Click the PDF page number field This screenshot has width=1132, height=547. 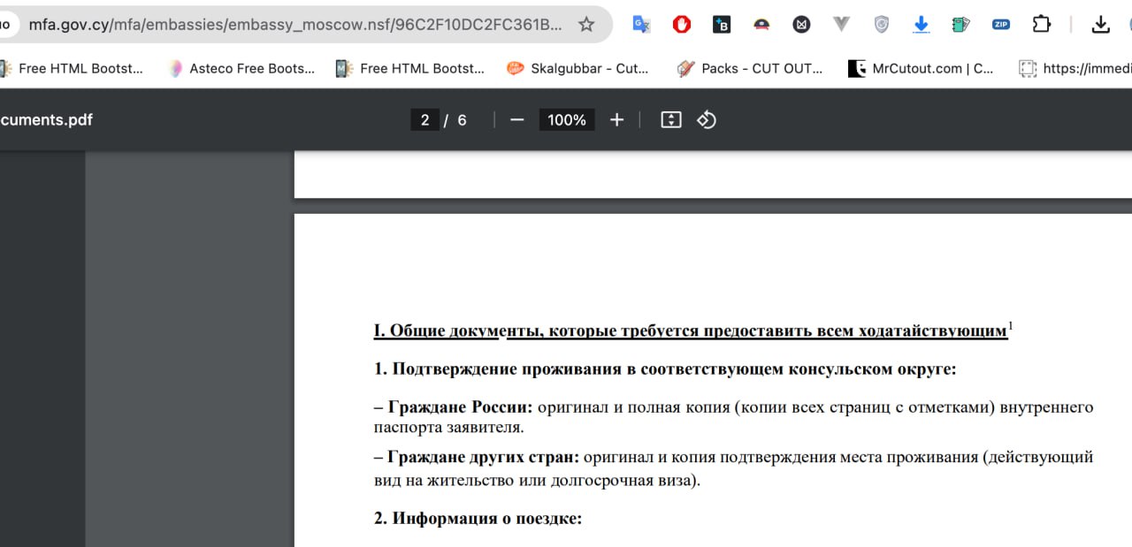tap(424, 120)
